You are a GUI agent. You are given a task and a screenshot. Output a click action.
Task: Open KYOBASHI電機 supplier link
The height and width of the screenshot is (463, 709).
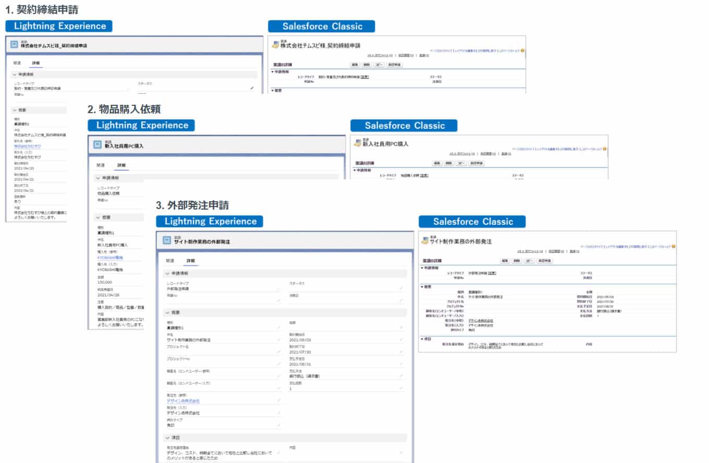[x=109, y=257]
